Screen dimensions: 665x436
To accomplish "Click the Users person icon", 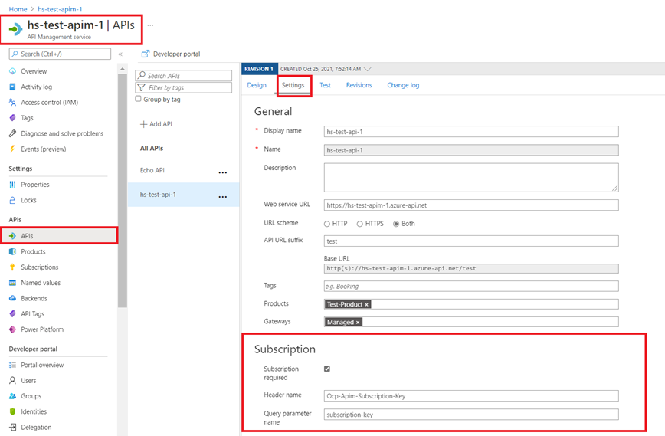I will [13, 380].
